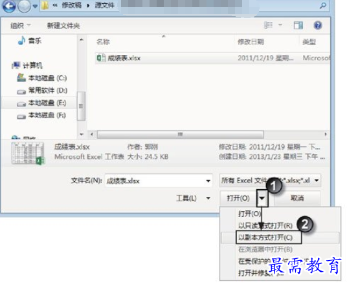Open the 工具(L) dropdown

click(193, 198)
